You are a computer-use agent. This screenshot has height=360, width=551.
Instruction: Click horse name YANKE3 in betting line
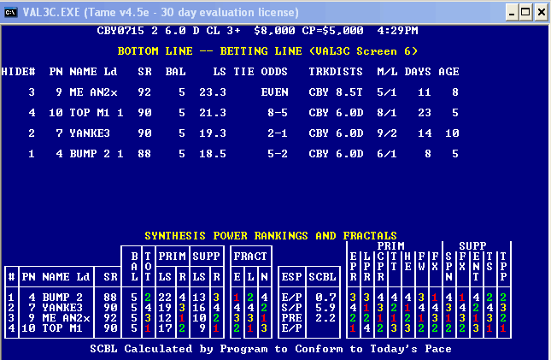click(90, 133)
